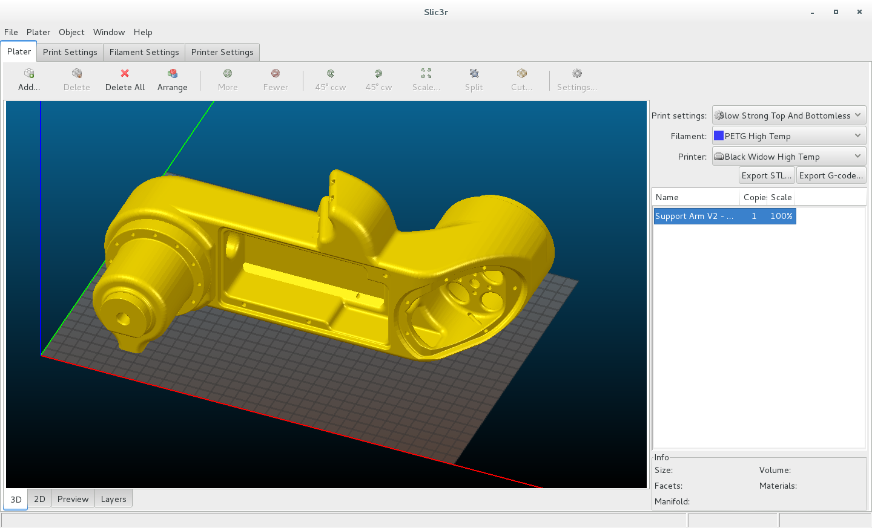Screen dimensions: 872x528
Task: Switch to the Filament Settings tab
Action: [144, 52]
